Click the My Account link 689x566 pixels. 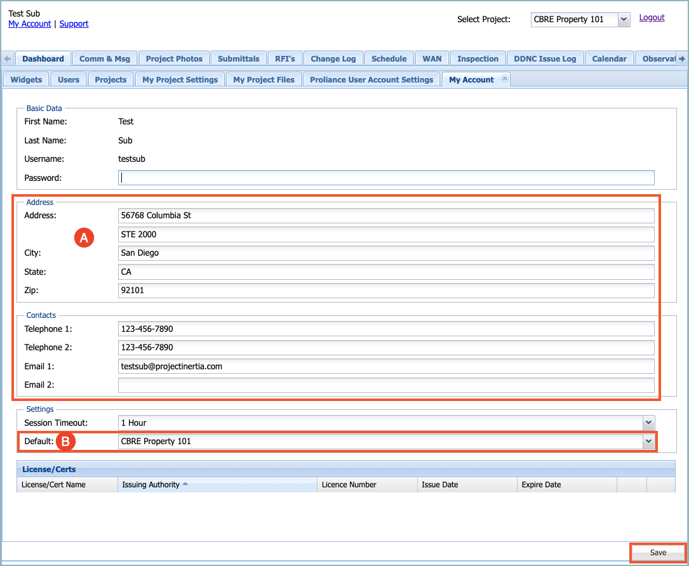pyautogui.click(x=29, y=23)
